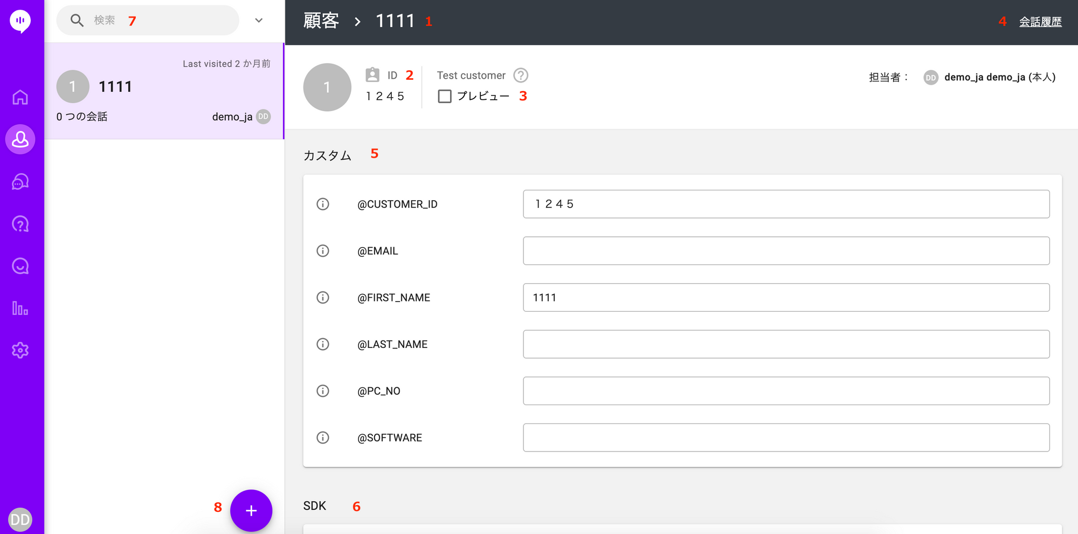Viewport: 1078px width, 534px height.
Task: Click info icon for @SOFTWARE
Action: (323, 437)
